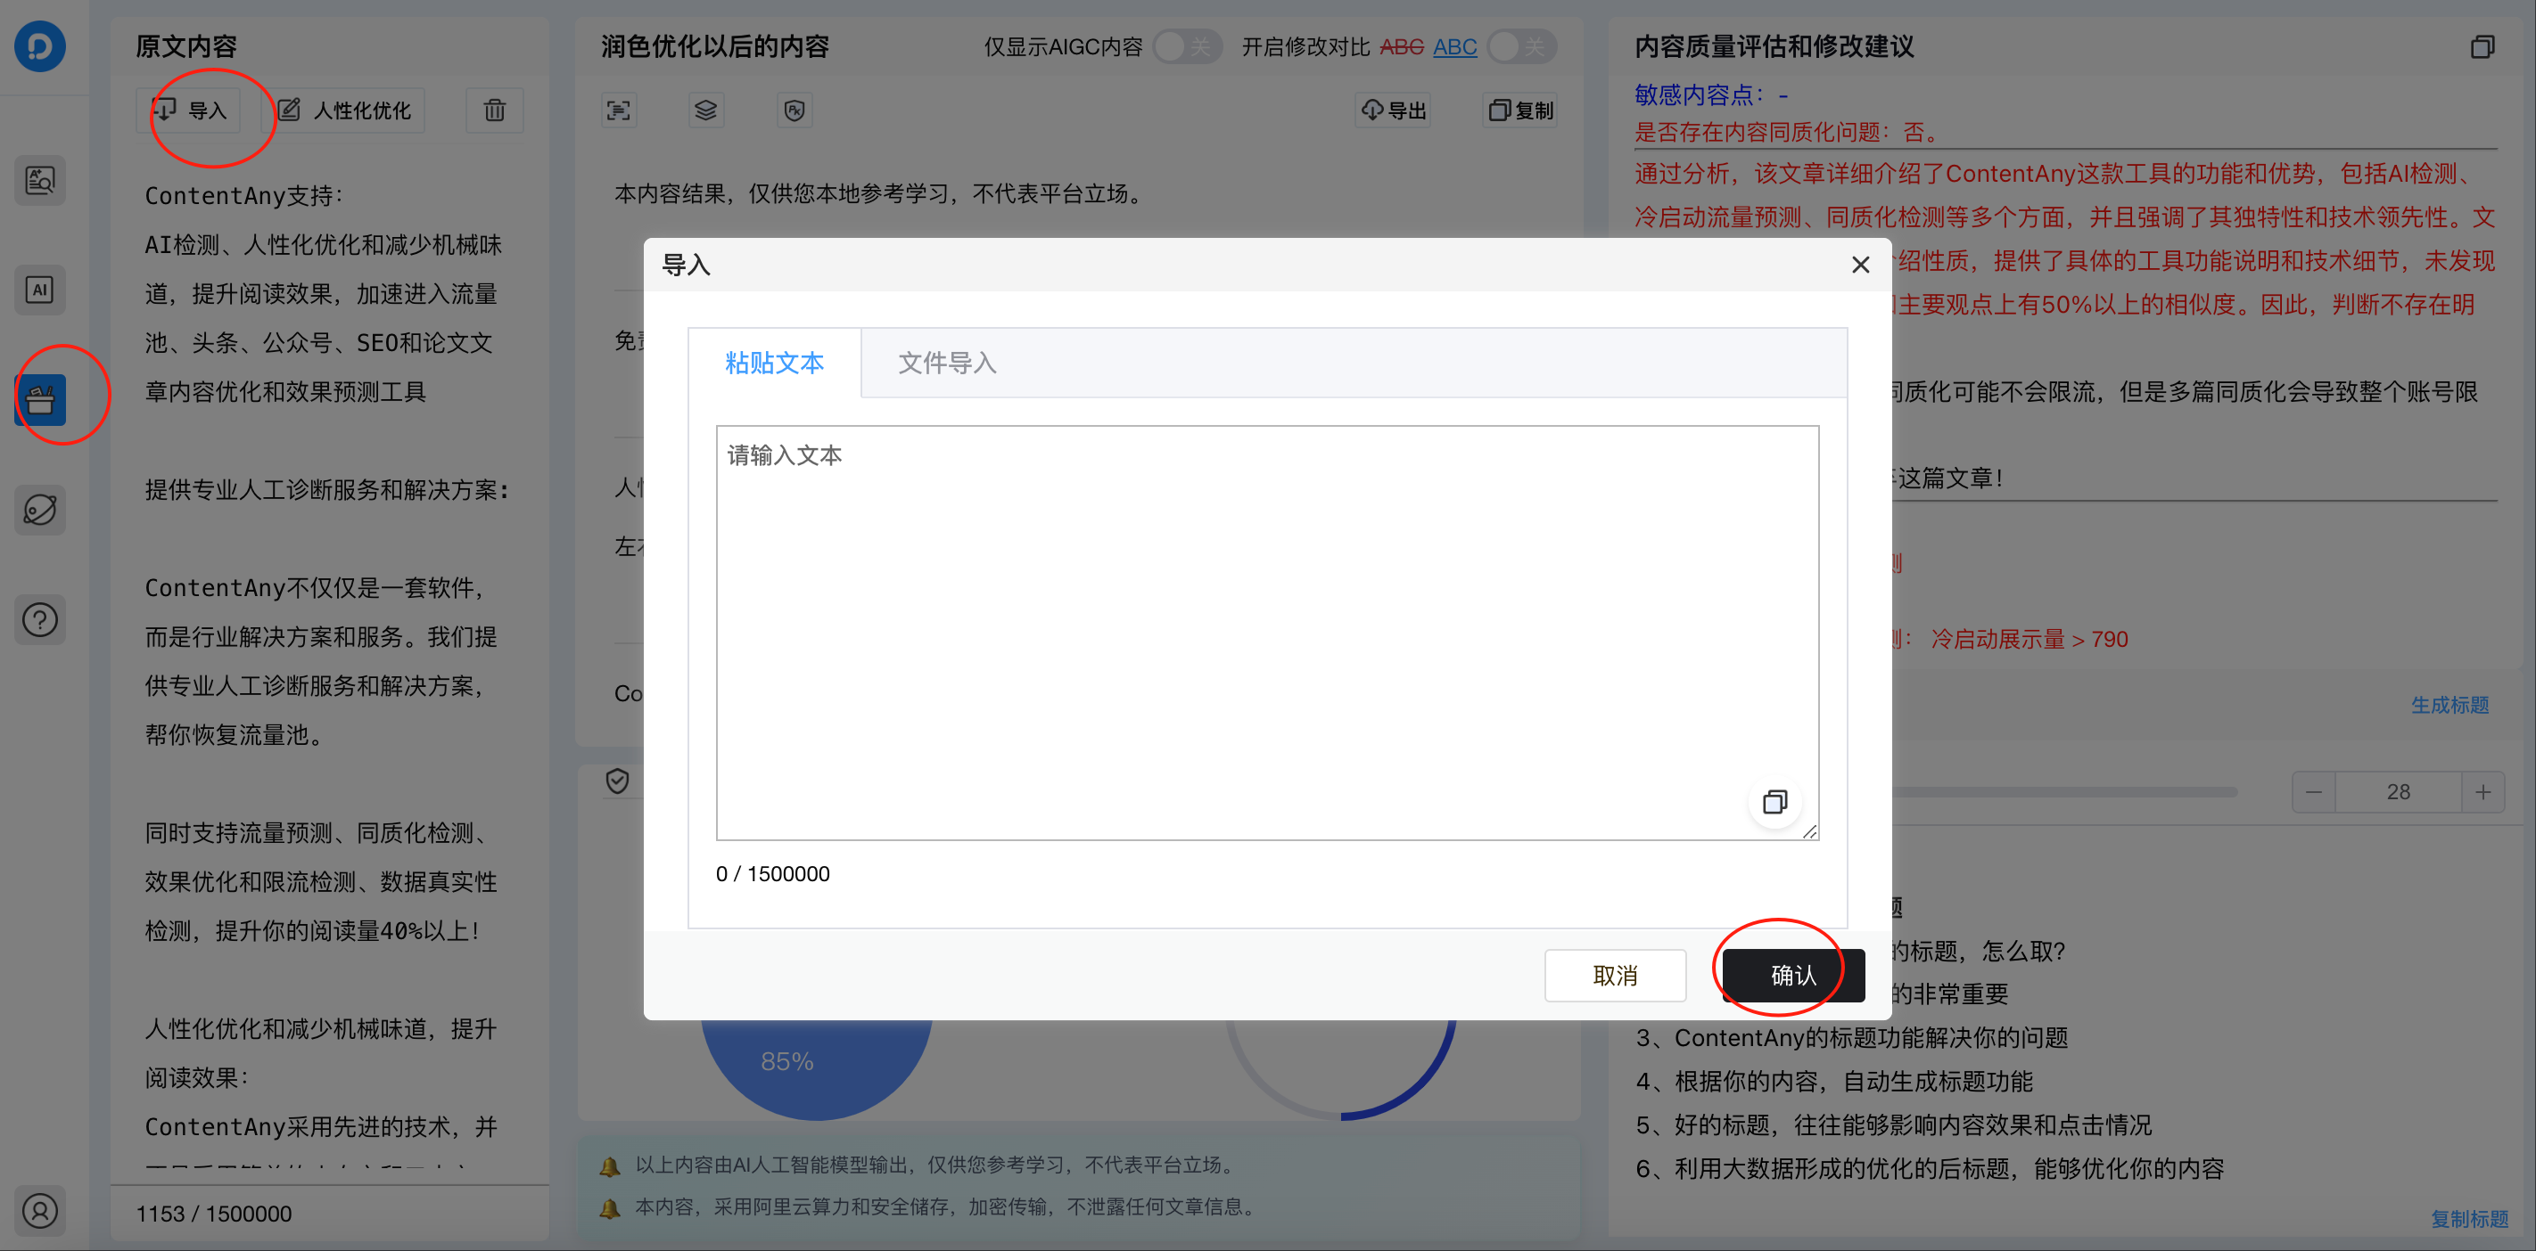Click the copy icon inside the import text area
This screenshot has width=2536, height=1251.
pyautogui.click(x=1775, y=802)
